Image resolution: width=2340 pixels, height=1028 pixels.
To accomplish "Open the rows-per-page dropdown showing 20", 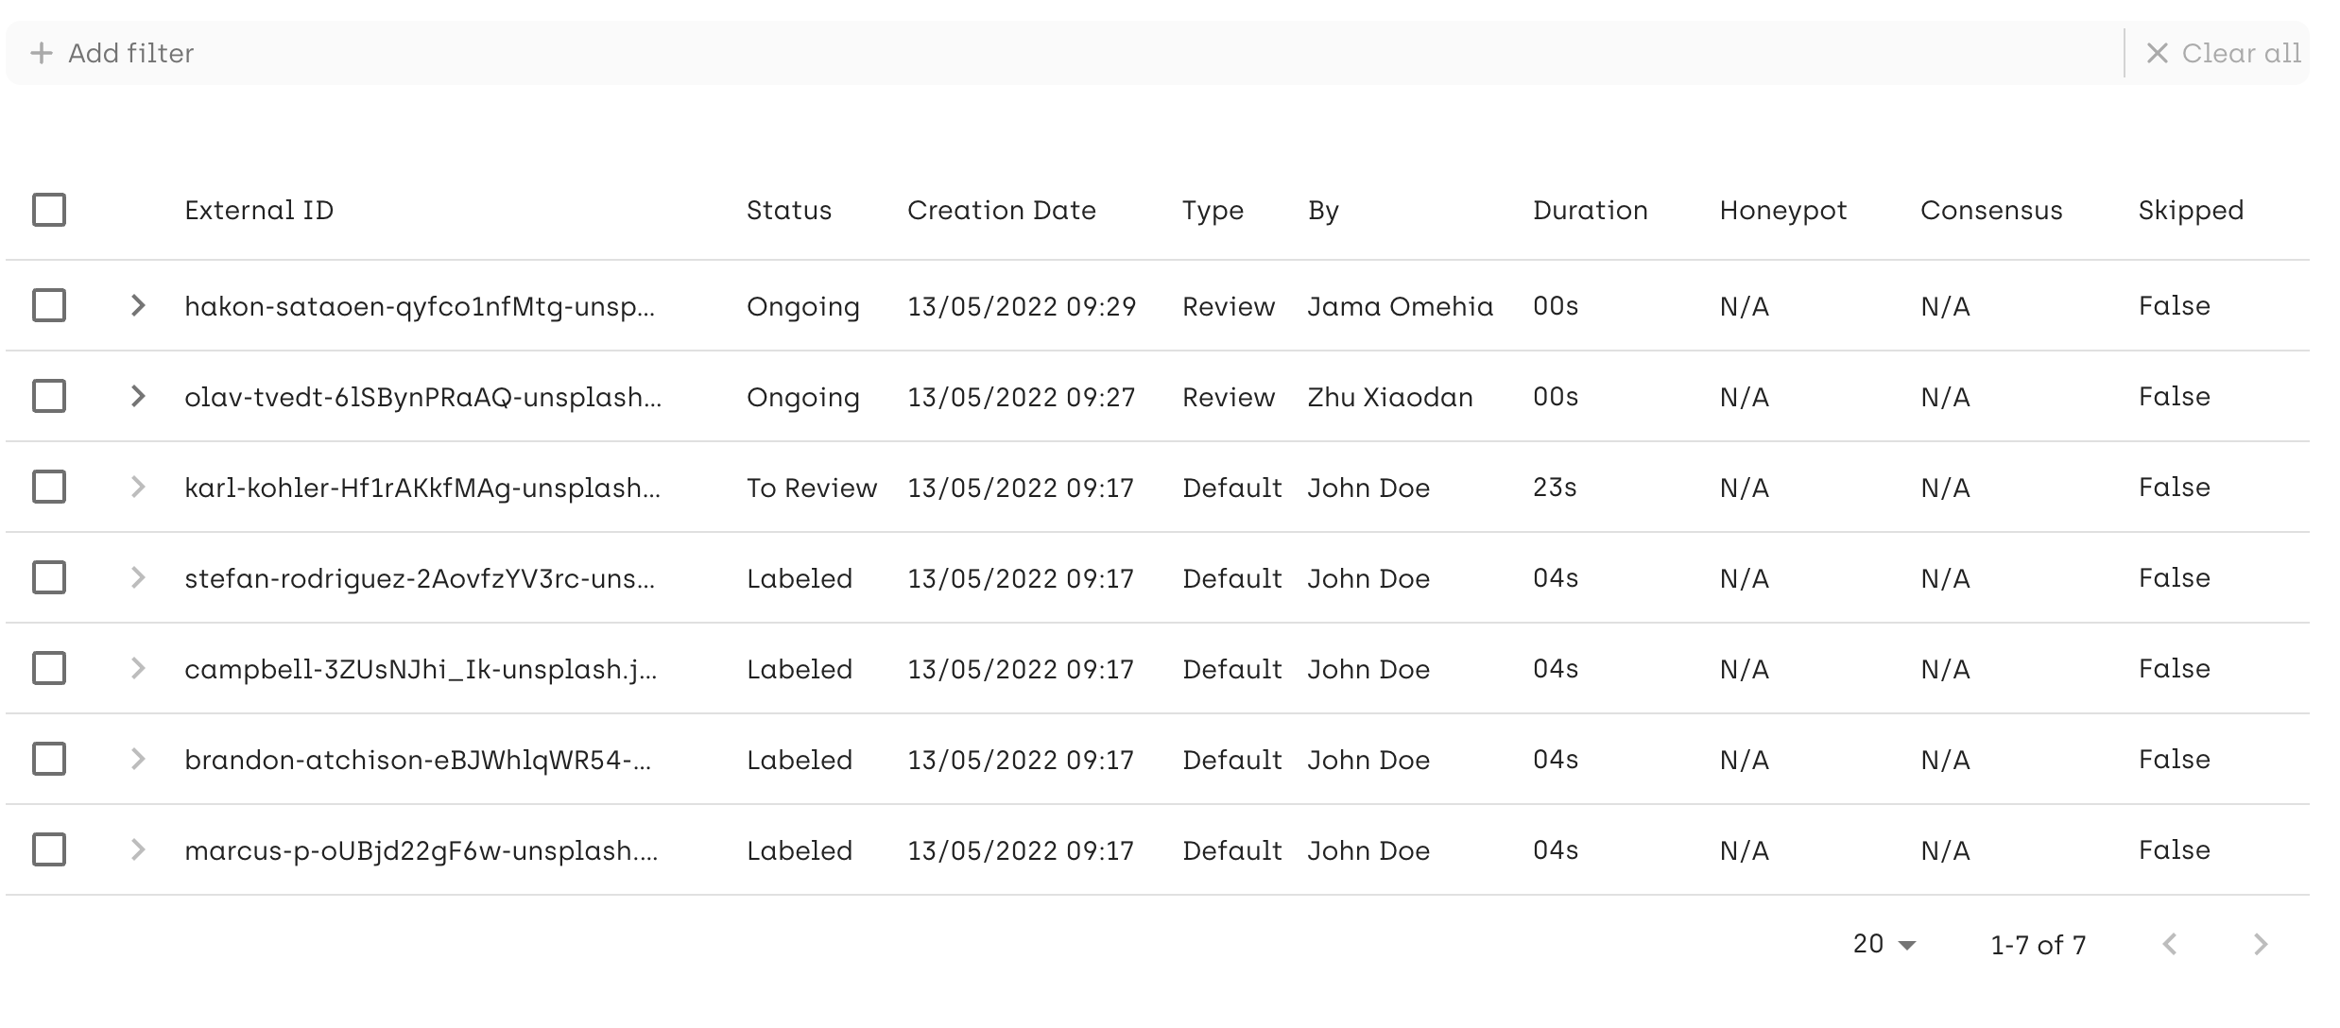I will [x=1884, y=944].
